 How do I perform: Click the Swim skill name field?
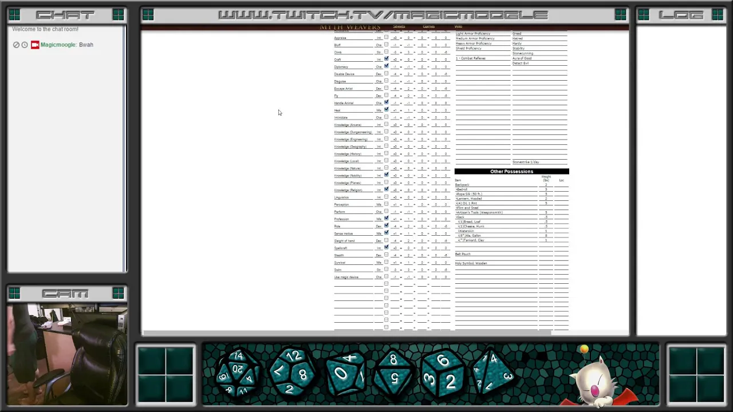(353, 270)
